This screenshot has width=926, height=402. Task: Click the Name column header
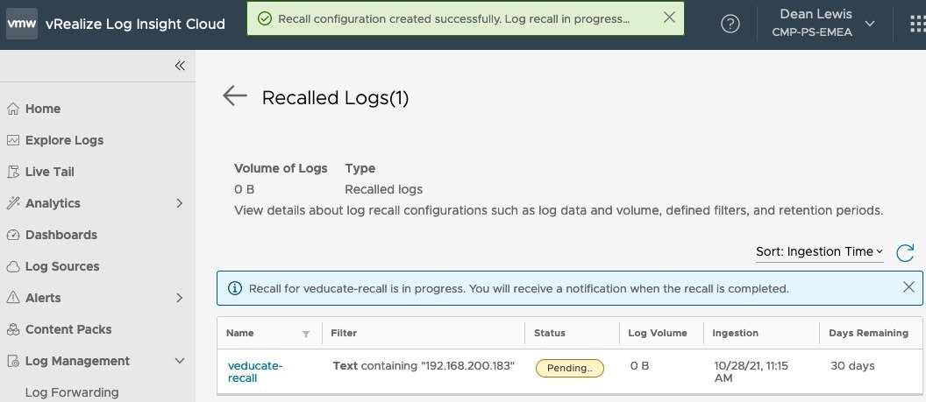tap(239, 333)
